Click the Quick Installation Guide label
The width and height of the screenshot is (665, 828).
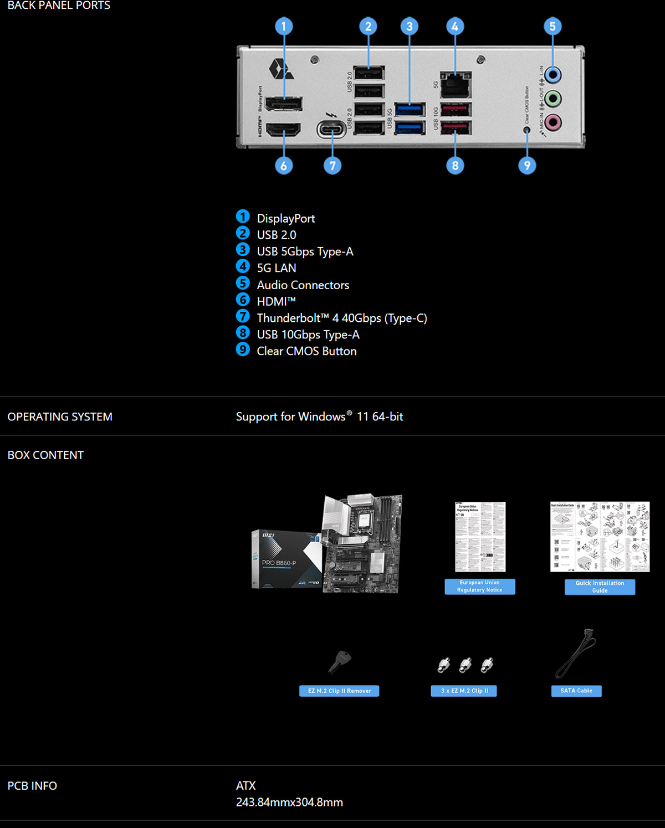click(x=600, y=587)
